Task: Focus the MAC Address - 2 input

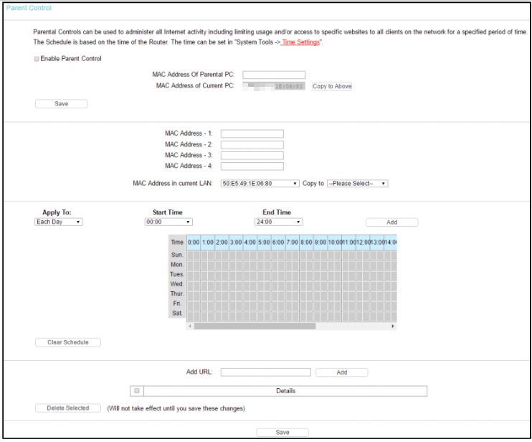Action: [x=252, y=145]
